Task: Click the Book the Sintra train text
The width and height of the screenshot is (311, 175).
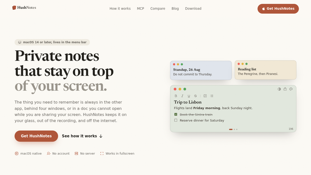Action: (196, 114)
